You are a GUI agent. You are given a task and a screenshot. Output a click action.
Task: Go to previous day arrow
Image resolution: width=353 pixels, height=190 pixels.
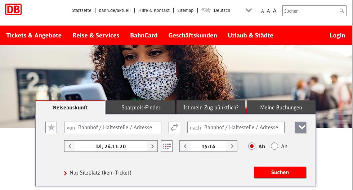coord(70,146)
